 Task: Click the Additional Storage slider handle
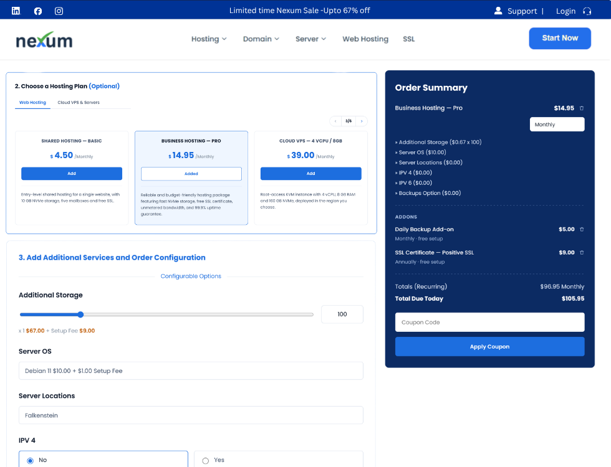tap(80, 314)
